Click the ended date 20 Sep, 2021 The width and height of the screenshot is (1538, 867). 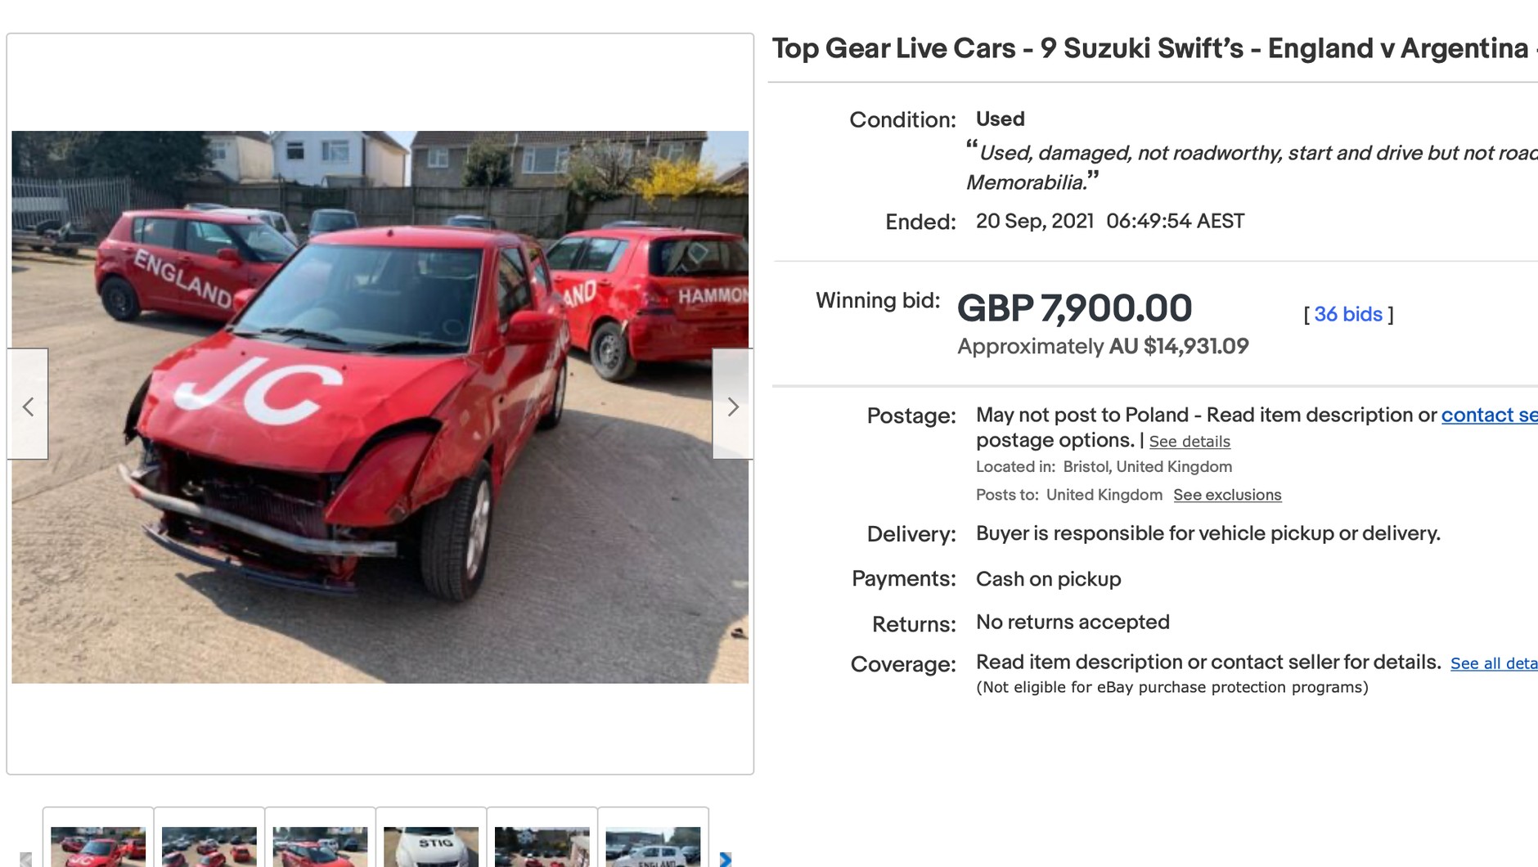coord(1034,221)
